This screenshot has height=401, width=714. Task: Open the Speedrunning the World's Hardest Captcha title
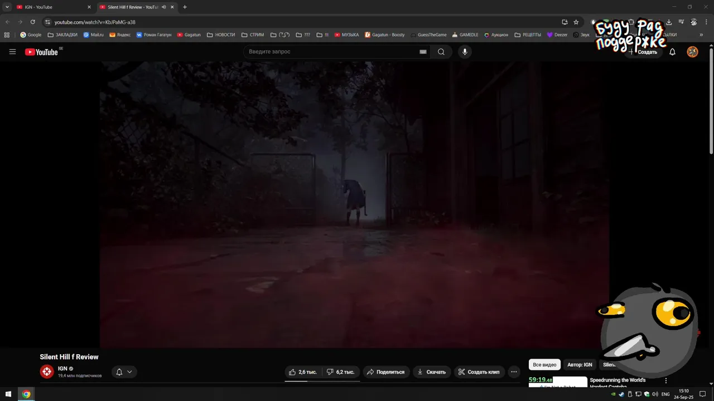click(x=617, y=383)
